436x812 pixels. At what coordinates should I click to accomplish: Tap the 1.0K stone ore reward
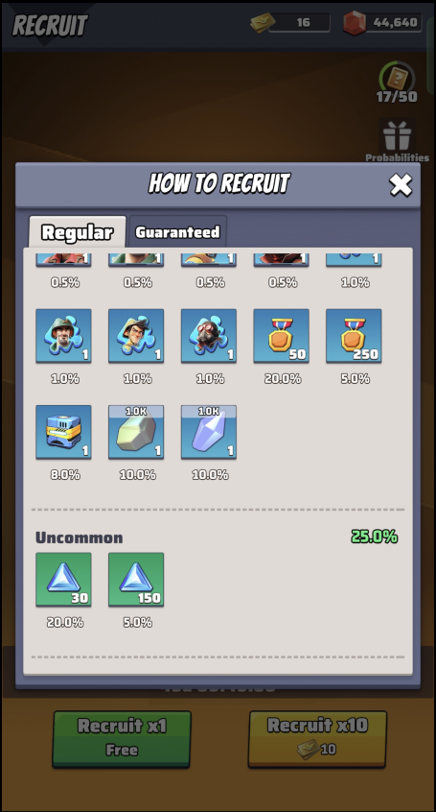coord(136,433)
